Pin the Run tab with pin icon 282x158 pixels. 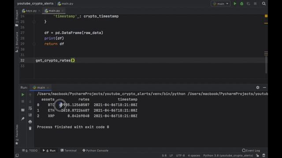[23, 118]
